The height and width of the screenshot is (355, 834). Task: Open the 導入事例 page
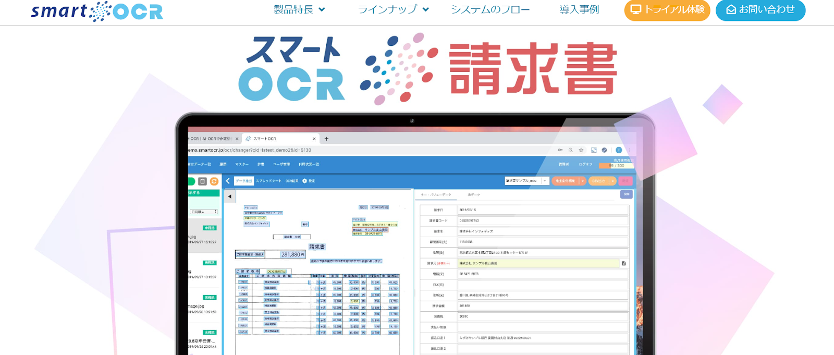coord(579,9)
